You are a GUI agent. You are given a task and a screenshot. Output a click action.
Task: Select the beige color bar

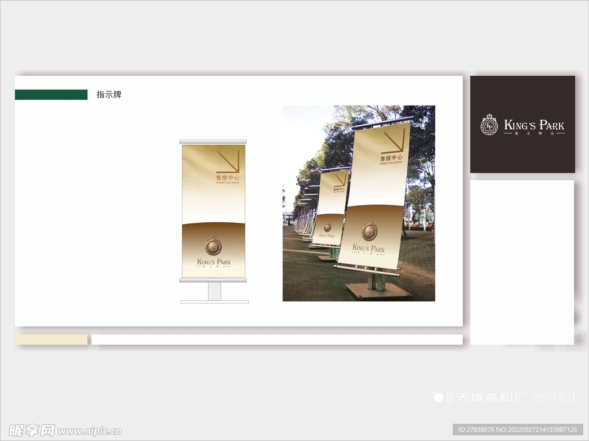tap(51, 339)
